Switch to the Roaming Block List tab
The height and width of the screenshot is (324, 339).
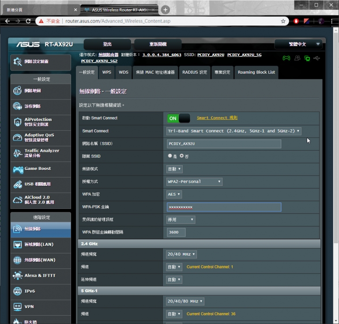click(256, 72)
